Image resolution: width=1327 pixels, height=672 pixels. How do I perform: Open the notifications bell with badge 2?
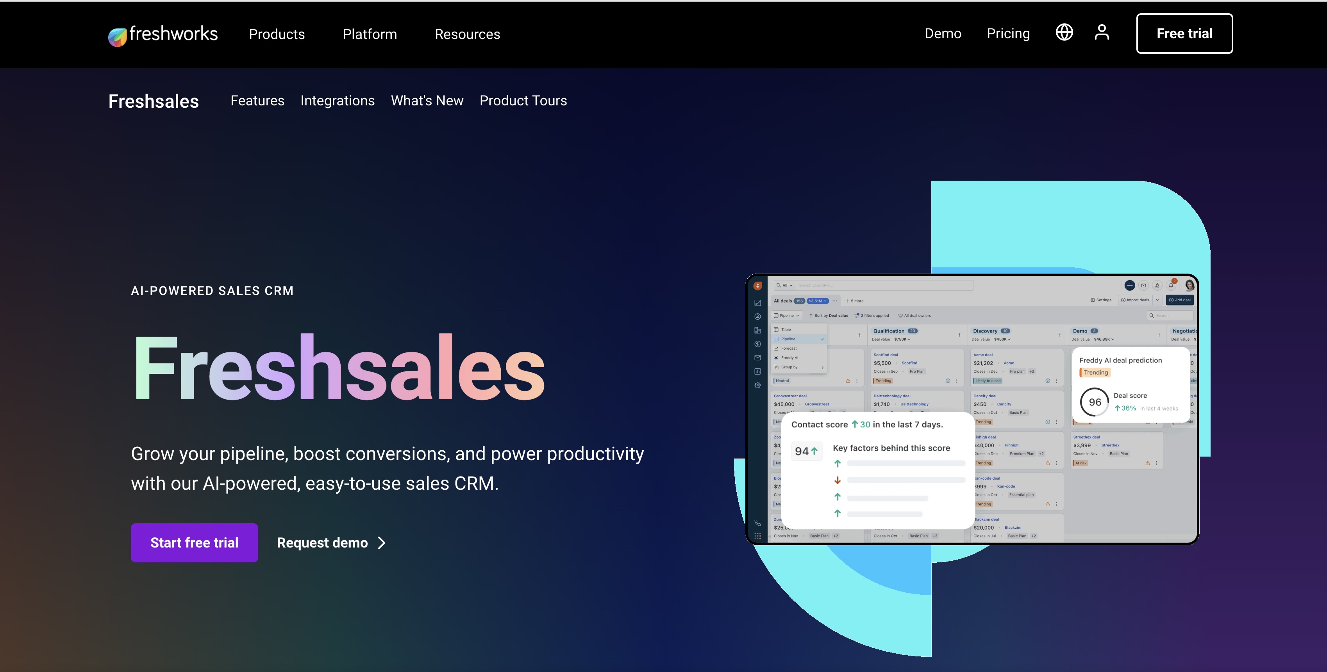1172,286
